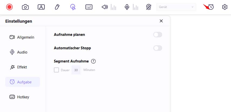Mute the microphone input
Screen dimensions: 231x112
click(x=127, y=7)
